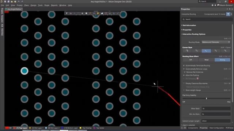234x131 pixels.
Task: Click the component placement icon in Active Bar
Action: [82, 13]
